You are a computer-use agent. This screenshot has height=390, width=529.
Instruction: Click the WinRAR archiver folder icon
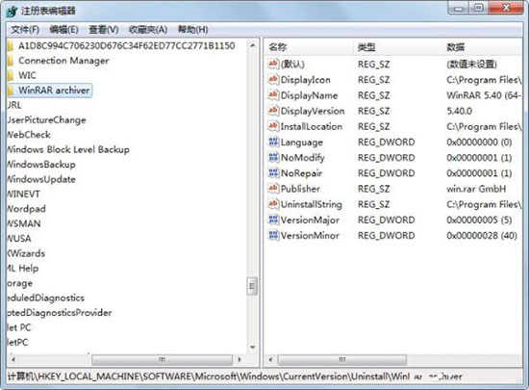11,91
